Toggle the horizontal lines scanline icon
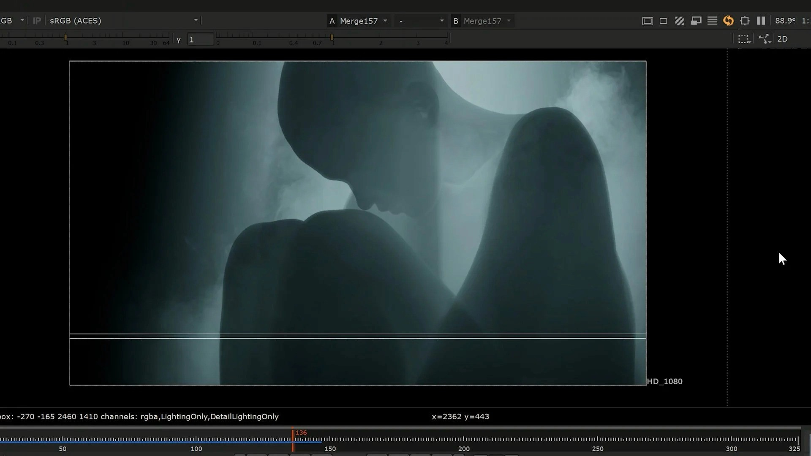The image size is (811, 456). 712,21
